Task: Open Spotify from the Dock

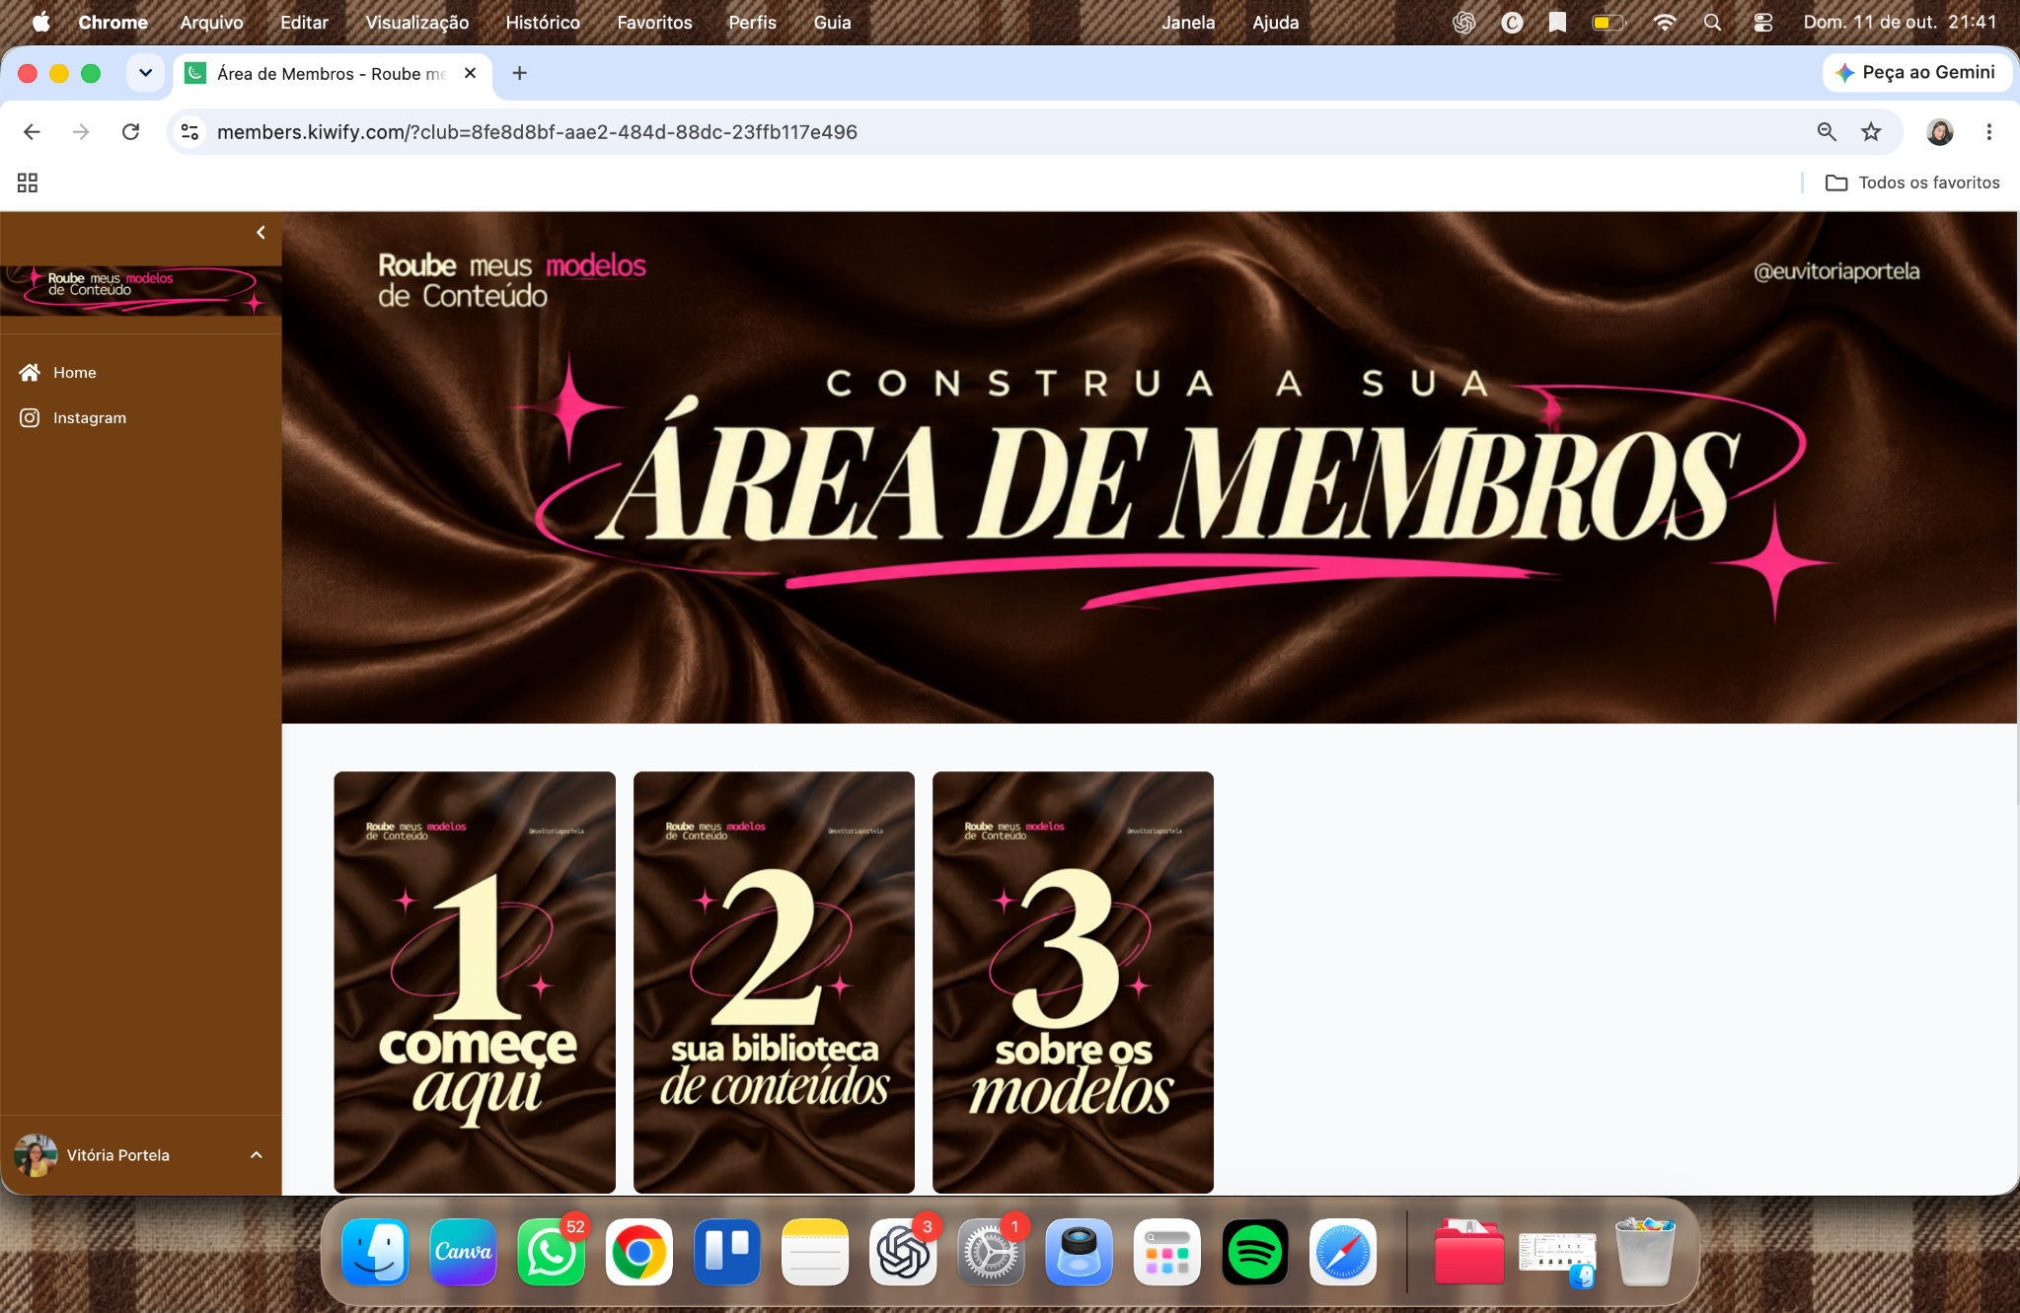Action: click(1254, 1252)
